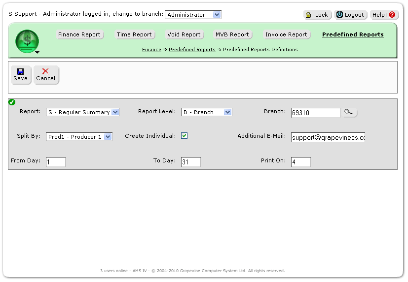Click the Finance breadcrumb link

pyautogui.click(x=151, y=50)
